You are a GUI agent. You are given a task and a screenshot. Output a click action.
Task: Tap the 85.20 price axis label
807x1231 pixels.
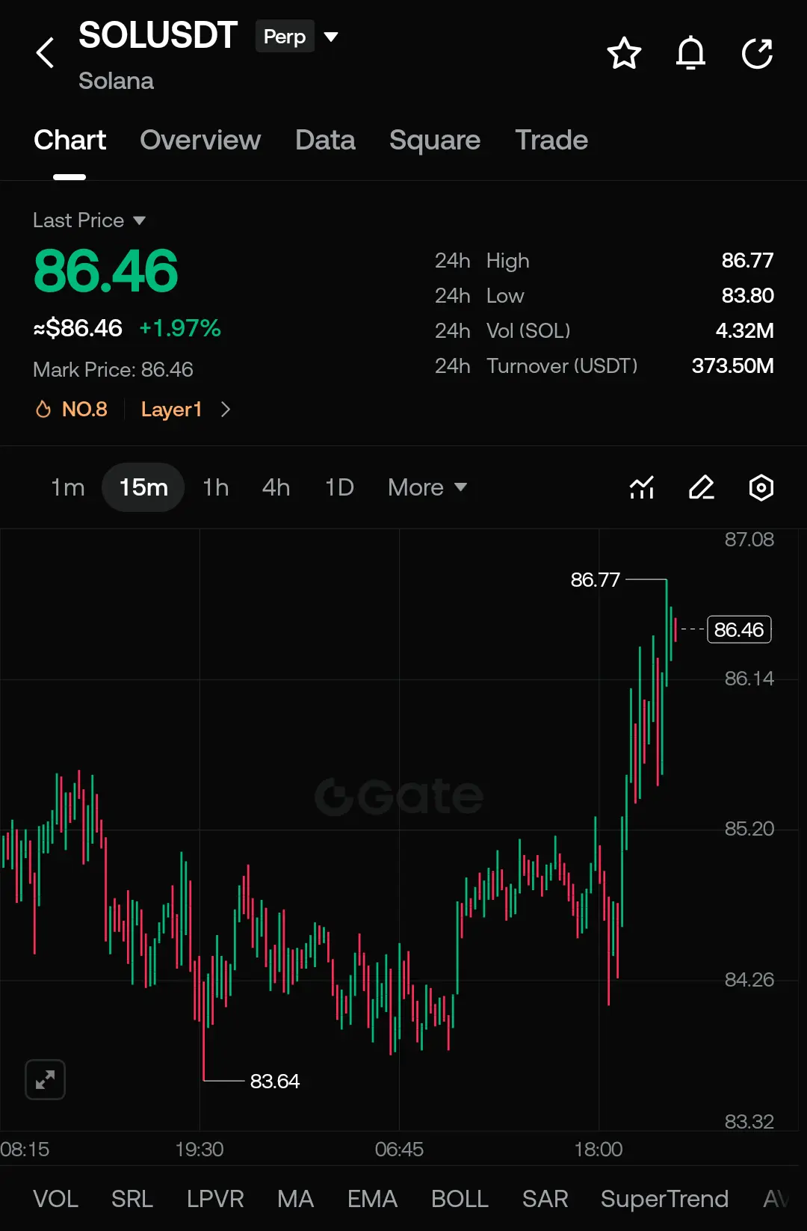pyautogui.click(x=749, y=828)
